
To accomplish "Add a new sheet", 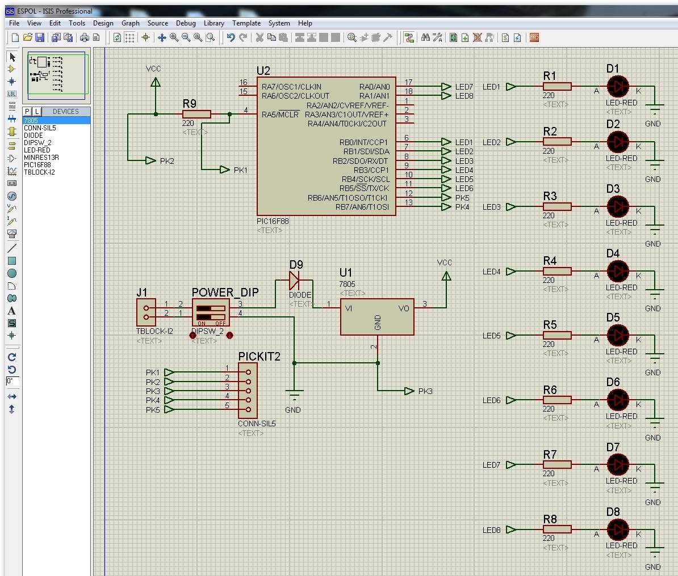I will coord(465,37).
